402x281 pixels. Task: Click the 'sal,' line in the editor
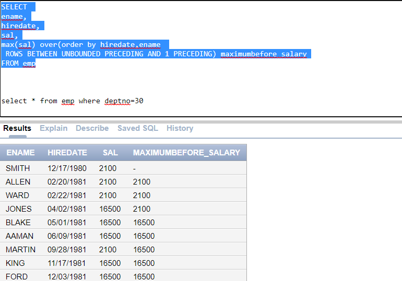tap(9, 35)
